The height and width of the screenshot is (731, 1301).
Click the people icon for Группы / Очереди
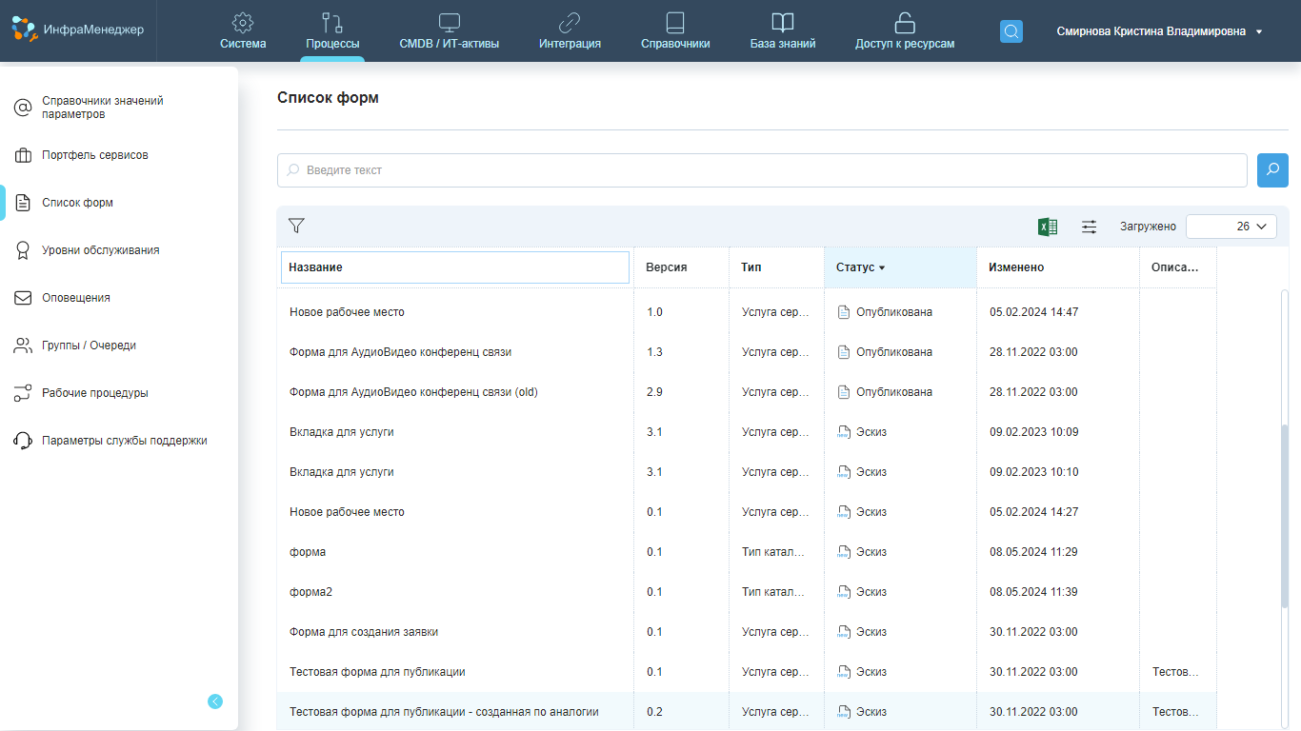click(x=23, y=346)
